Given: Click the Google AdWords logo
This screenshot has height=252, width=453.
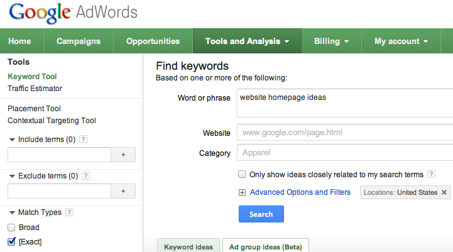Looking at the screenshot, I should point(73,13).
